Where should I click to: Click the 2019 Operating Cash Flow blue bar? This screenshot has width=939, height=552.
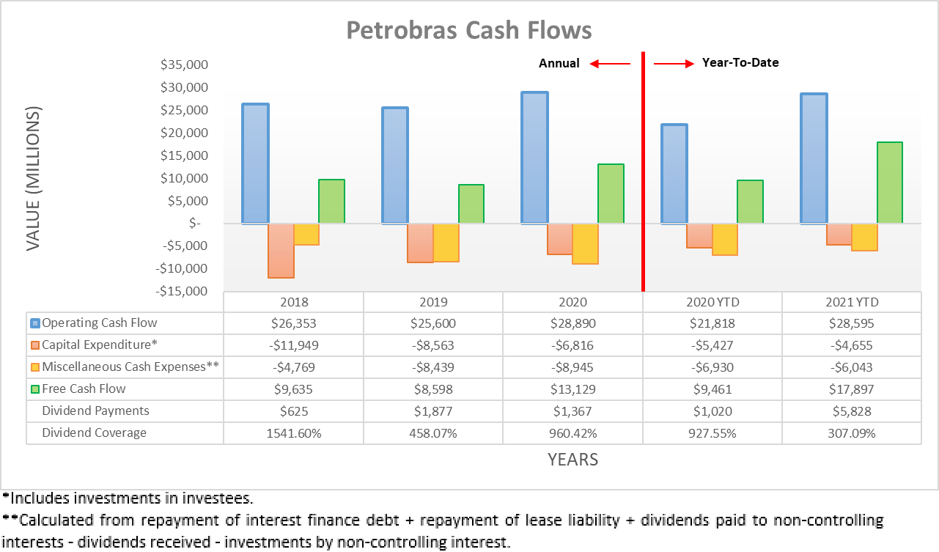(395, 165)
